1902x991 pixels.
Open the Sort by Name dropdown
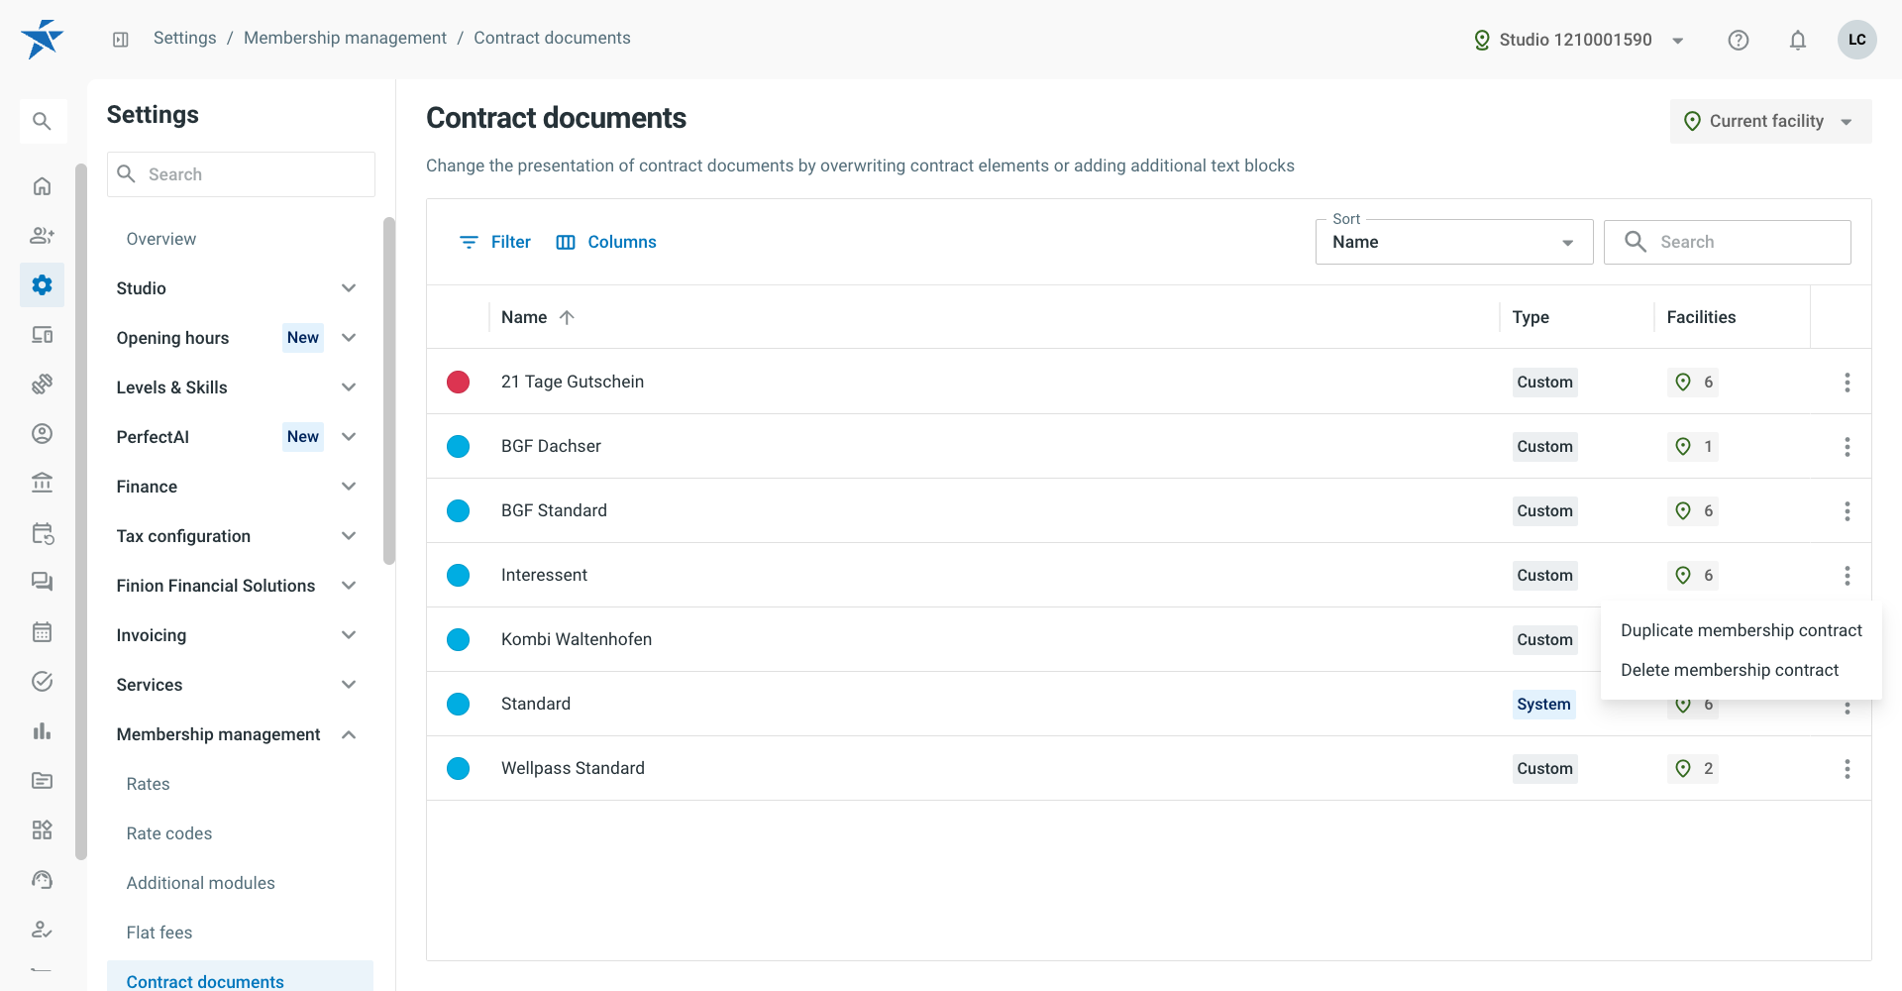click(1454, 242)
